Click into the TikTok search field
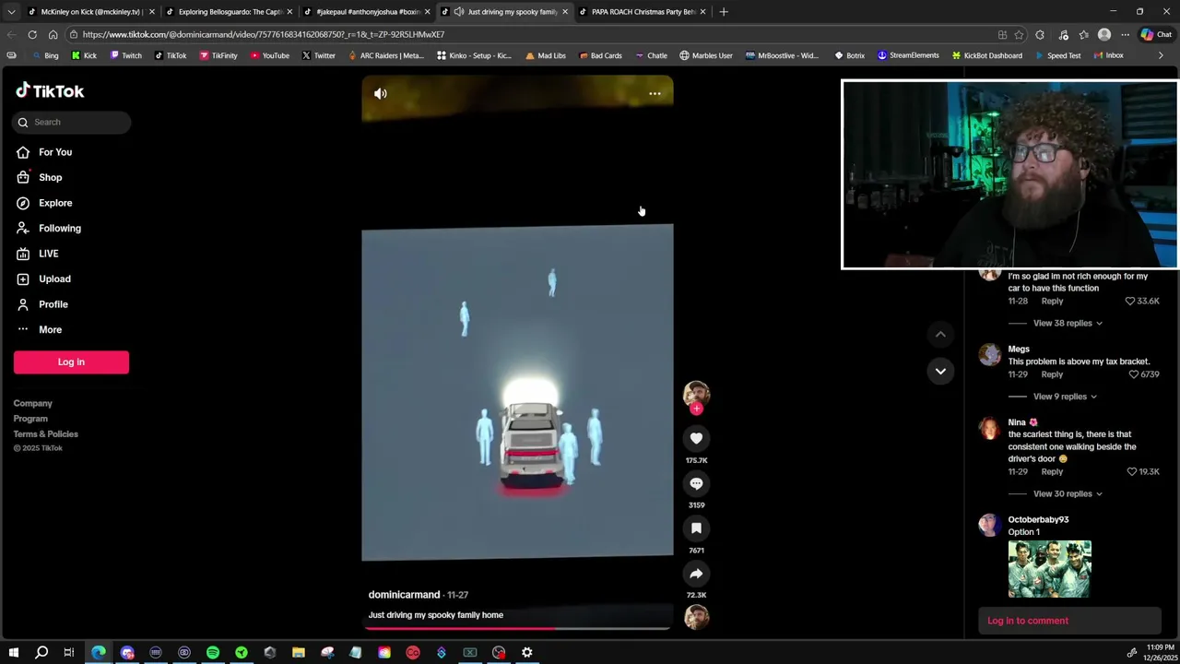This screenshot has width=1180, height=664. [x=72, y=122]
